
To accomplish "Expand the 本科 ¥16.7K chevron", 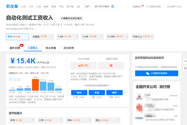I will [90, 120].
